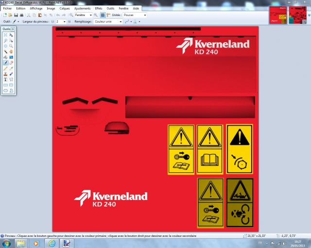Select the Zoom magnifier tool in Outils panel
The width and height of the screenshot is (311, 248).
(11, 46)
